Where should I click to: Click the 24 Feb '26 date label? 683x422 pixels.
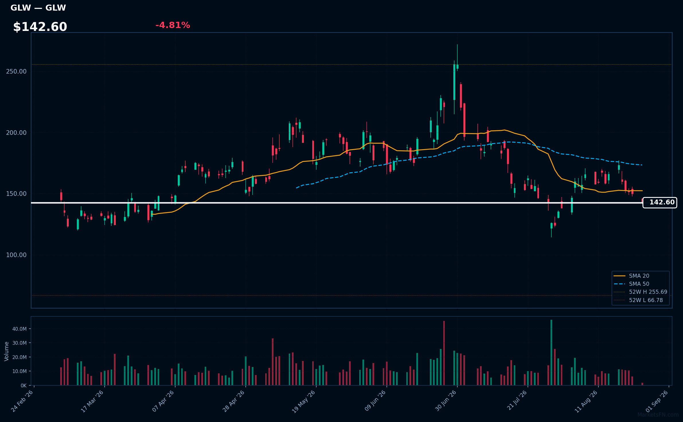(22, 401)
